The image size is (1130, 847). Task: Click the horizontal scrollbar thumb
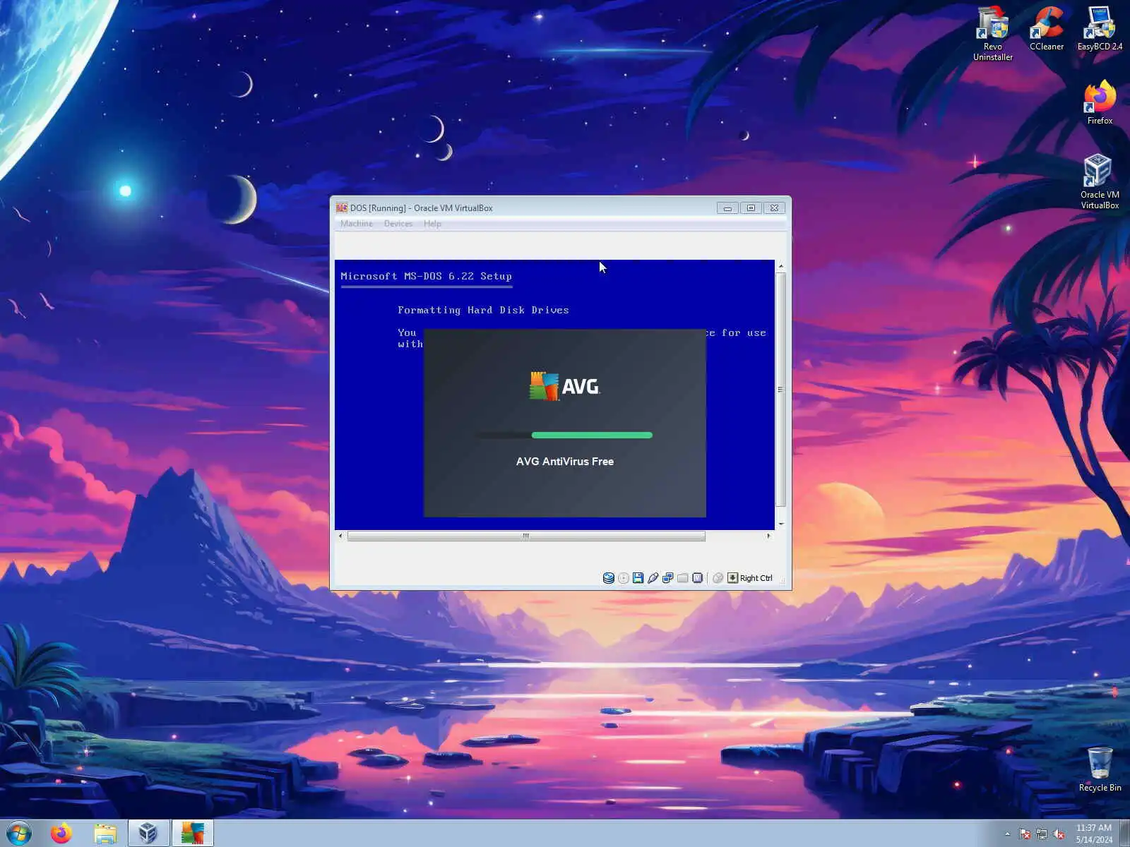[x=526, y=536]
